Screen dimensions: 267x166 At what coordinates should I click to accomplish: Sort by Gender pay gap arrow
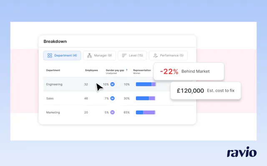(127, 70)
